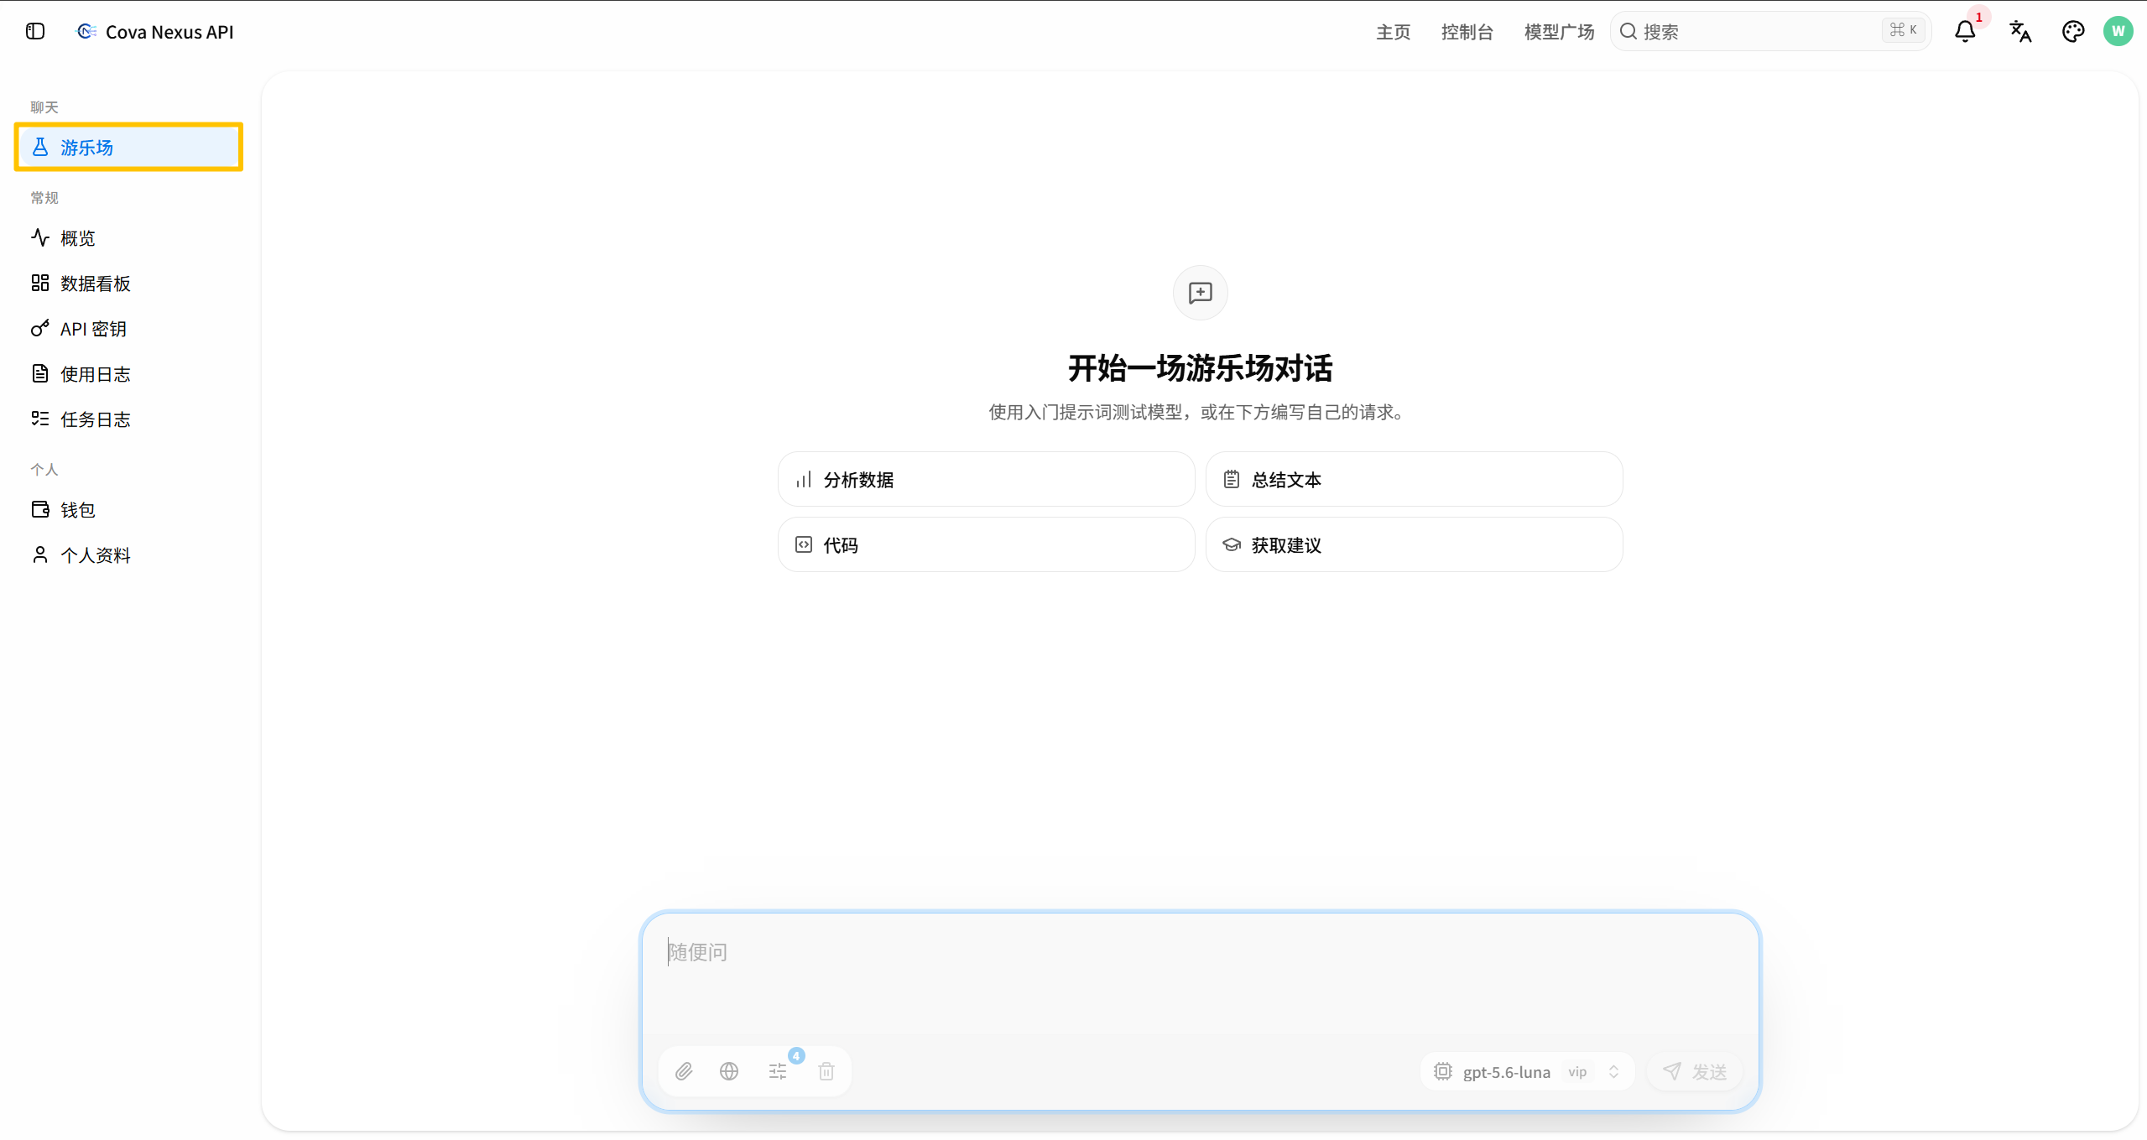Viewport: 2147px width, 1140px height.
Task: Clear chat with the trash icon
Action: pos(826,1071)
